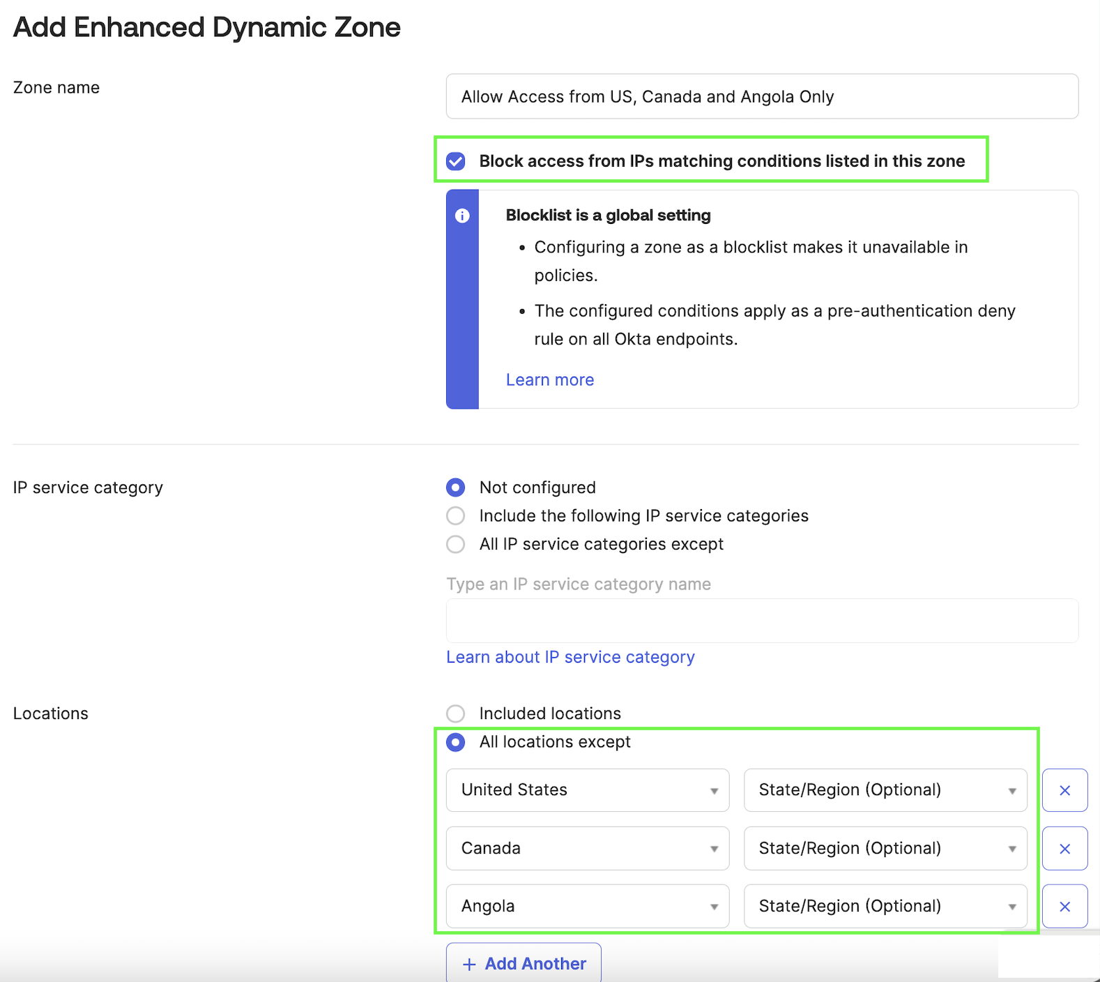Screen dimensions: 1100x982
Task: Open State/Region dropdown for Angola
Action: [885, 906]
